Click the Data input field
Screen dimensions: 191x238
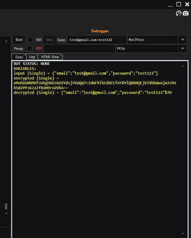point(97,40)
